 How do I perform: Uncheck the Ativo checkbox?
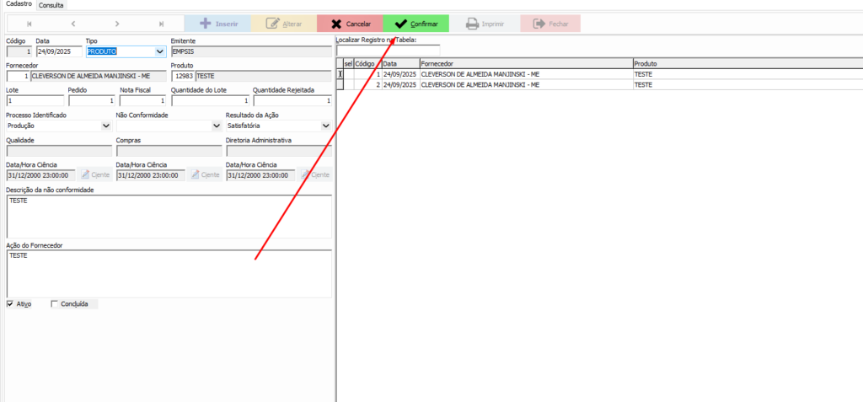[10, 304]
